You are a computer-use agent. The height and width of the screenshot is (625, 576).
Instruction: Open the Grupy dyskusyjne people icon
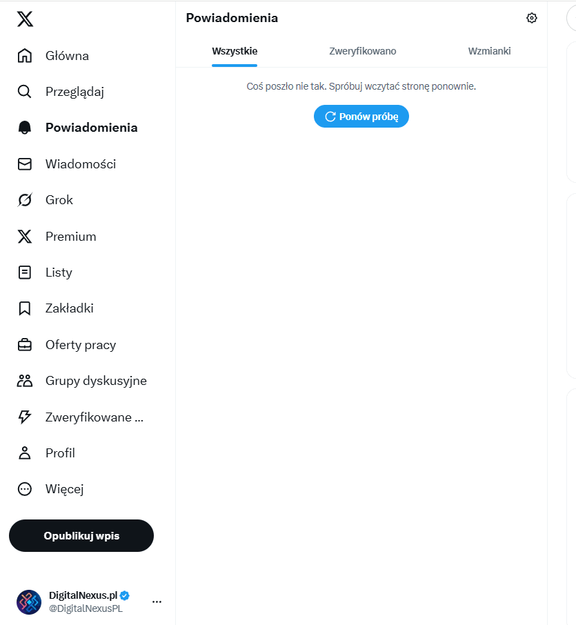click(25, 381)
